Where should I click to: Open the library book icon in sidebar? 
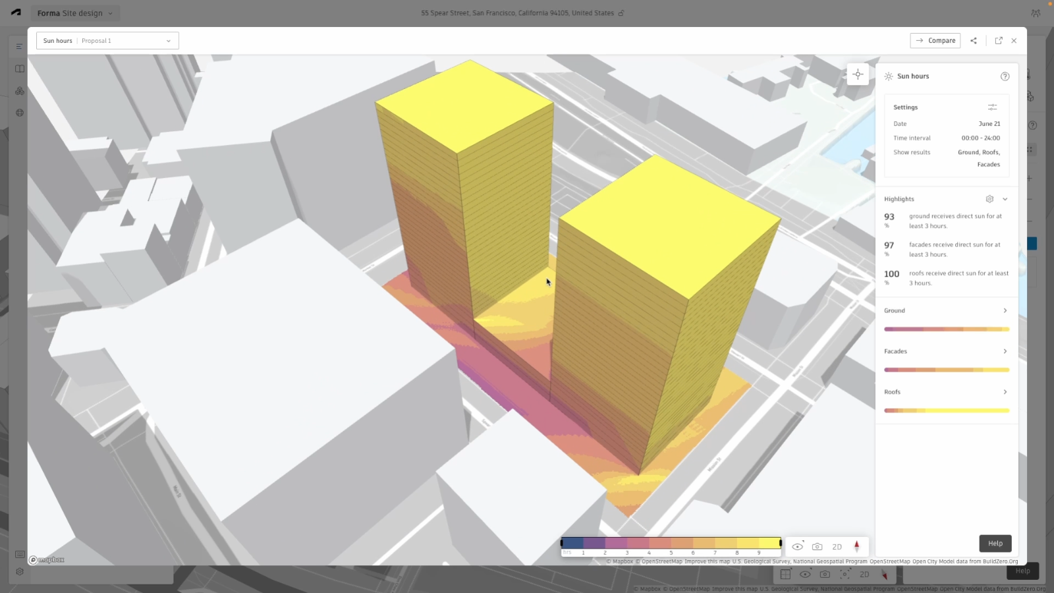coord(20,69)
